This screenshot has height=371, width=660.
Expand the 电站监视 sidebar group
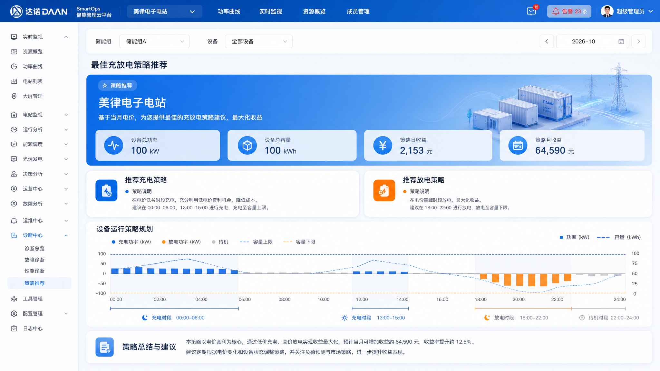click(39, 115)
